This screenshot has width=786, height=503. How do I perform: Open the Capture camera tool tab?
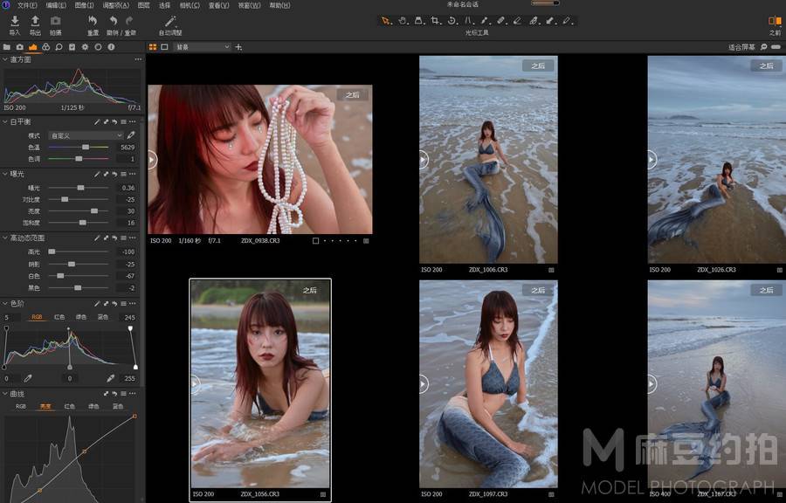19,47
